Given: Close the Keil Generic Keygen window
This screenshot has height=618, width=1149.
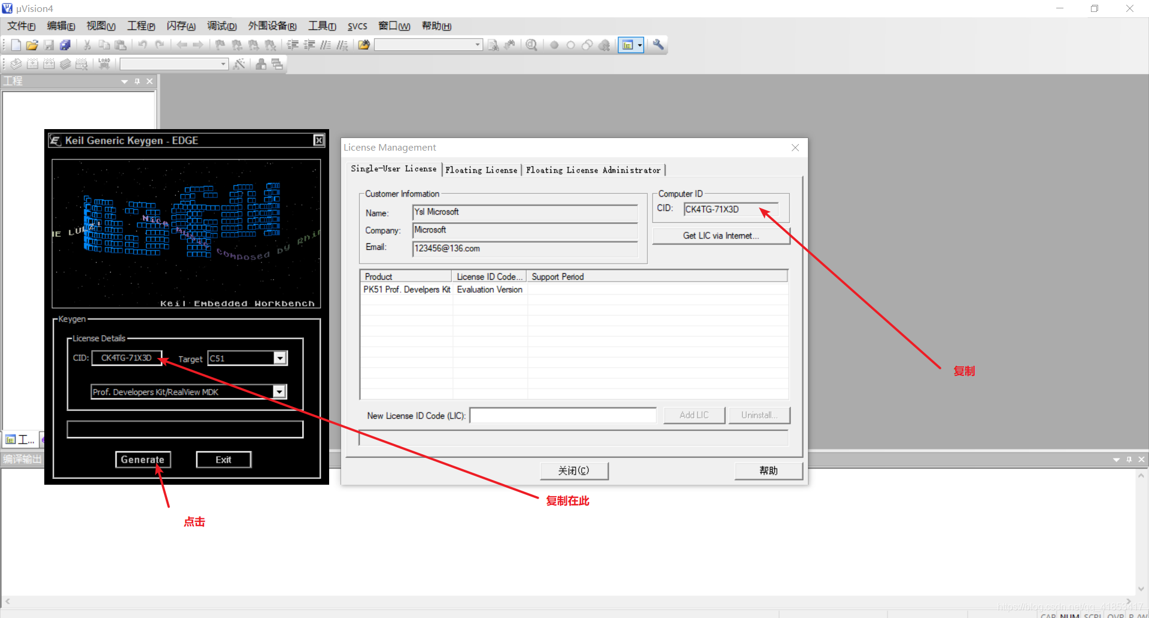Looking at the screenshot, I should (319, 140).
